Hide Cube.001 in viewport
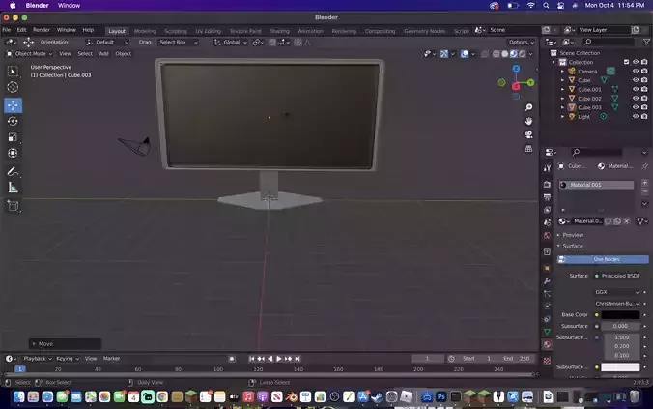Image resolution: width=653 pixels, height=409 pixels. coord(636,89)
